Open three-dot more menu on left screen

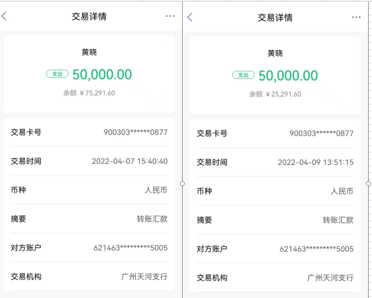tap(170, 16)
